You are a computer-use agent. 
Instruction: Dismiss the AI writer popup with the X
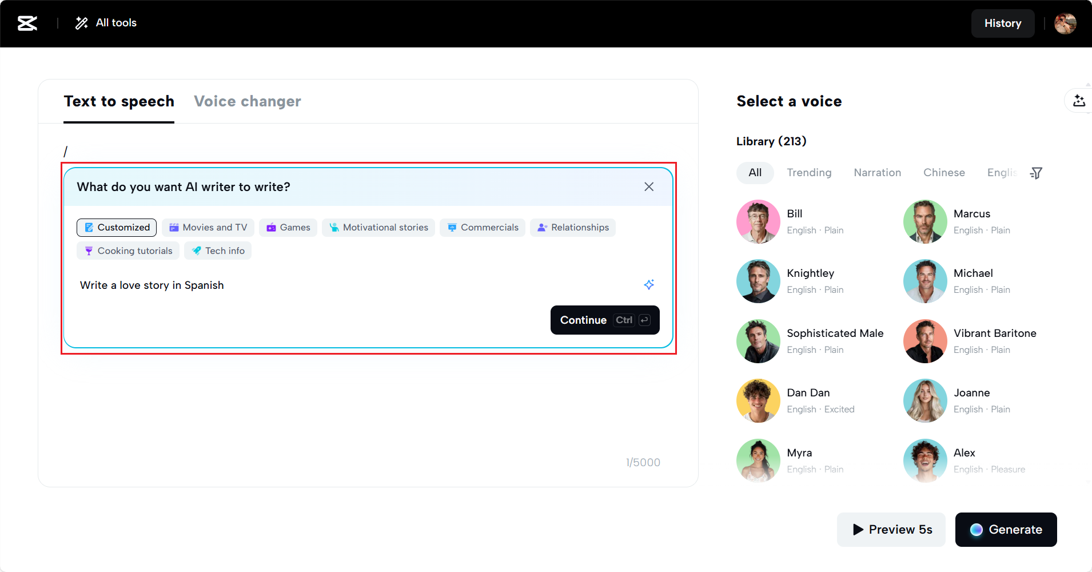[x=648, y=186]
